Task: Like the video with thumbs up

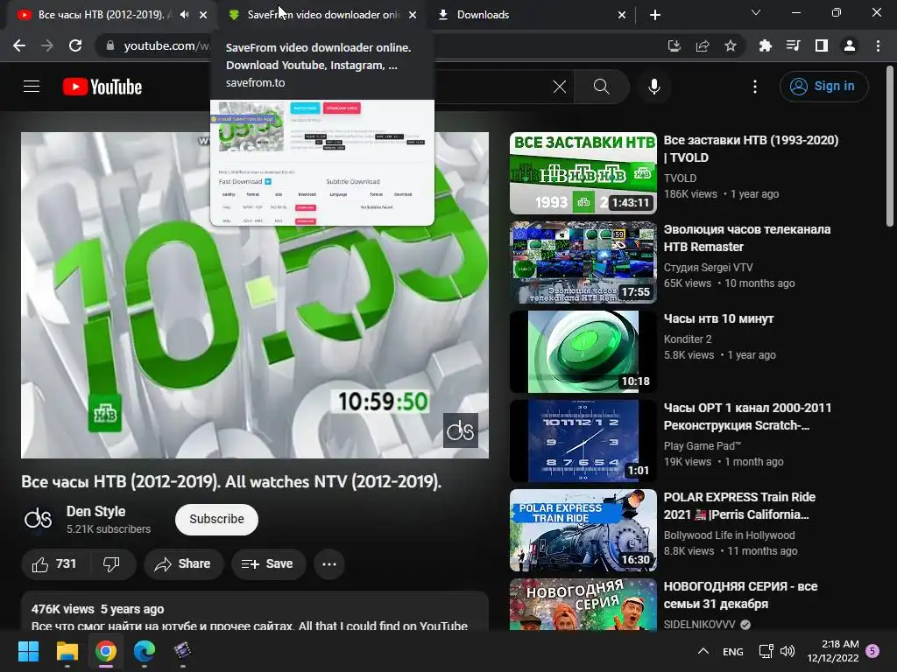Action: [54, 564]
